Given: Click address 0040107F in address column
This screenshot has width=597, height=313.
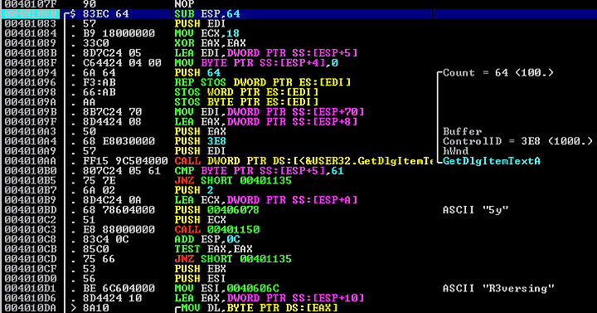Looking at the screenshot, I should click(x=31, y=4).
